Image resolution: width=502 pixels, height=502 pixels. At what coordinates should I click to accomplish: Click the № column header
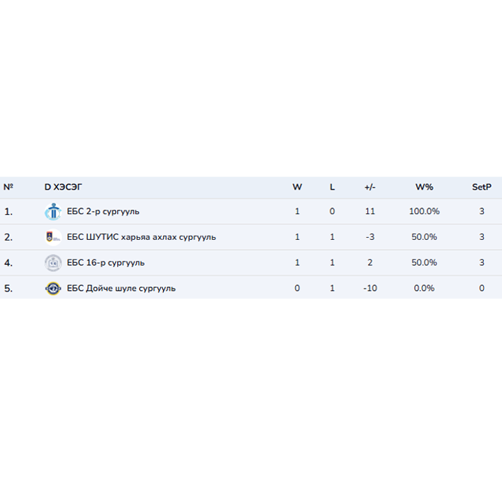click(8, 187)
